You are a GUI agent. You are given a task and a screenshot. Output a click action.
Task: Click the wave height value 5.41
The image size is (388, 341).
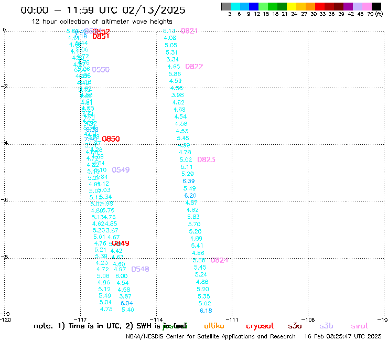click(197, 246)
